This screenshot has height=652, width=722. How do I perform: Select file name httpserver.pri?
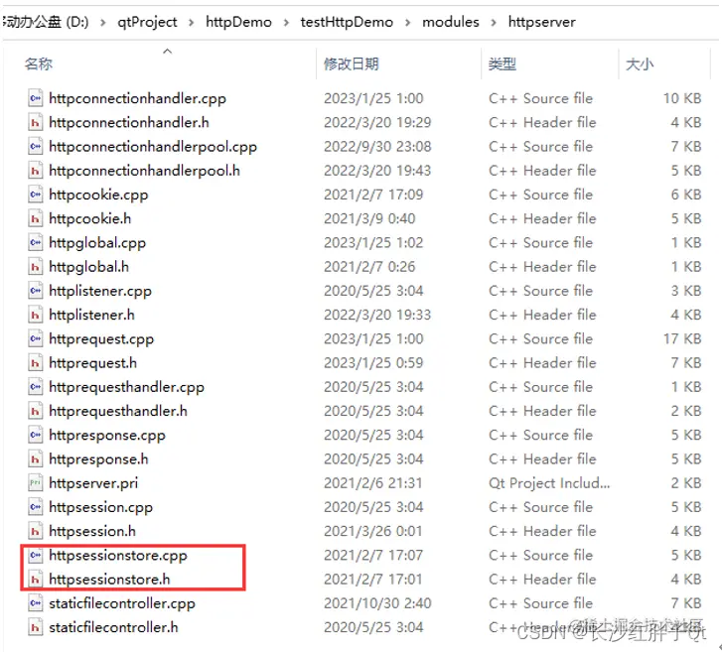point(93,483)
